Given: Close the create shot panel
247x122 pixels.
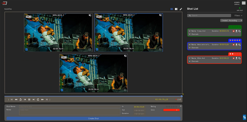Looking at the screenshot, I should point(181,106).
